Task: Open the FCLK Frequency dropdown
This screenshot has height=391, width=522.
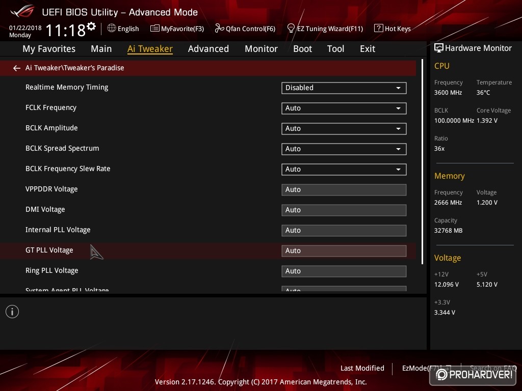Action: click(x=344, y=108)
